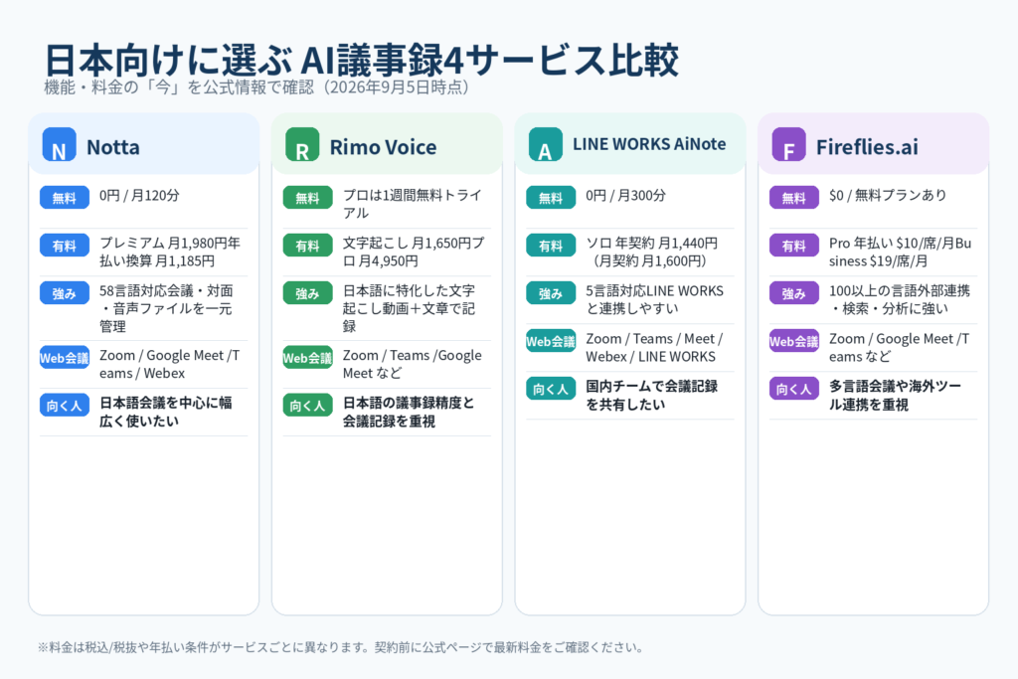Viewport: 1018px width, 679px height.
Task: Click the blue Web会議 badge in Notta card
Action: click(65, 358)
